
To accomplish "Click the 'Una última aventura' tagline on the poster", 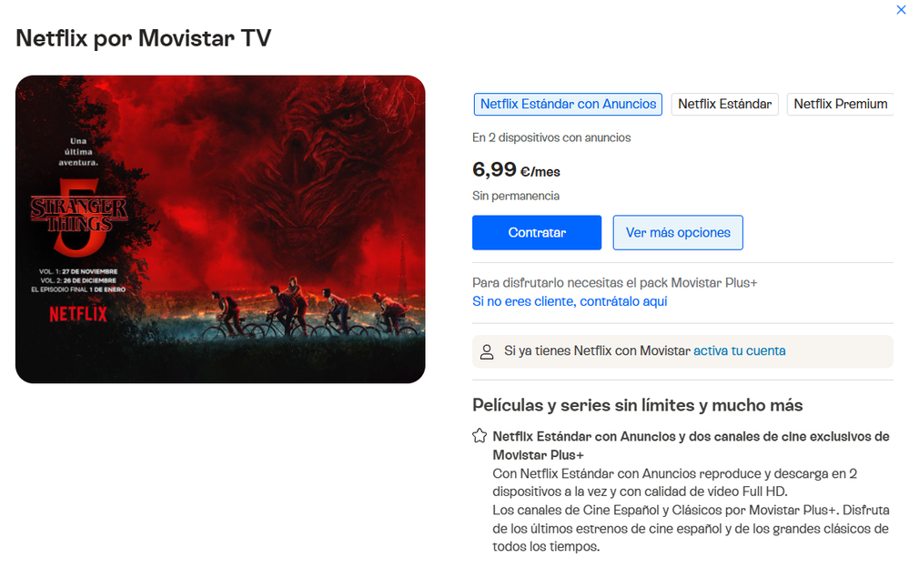I will click(x=78, y=151).
